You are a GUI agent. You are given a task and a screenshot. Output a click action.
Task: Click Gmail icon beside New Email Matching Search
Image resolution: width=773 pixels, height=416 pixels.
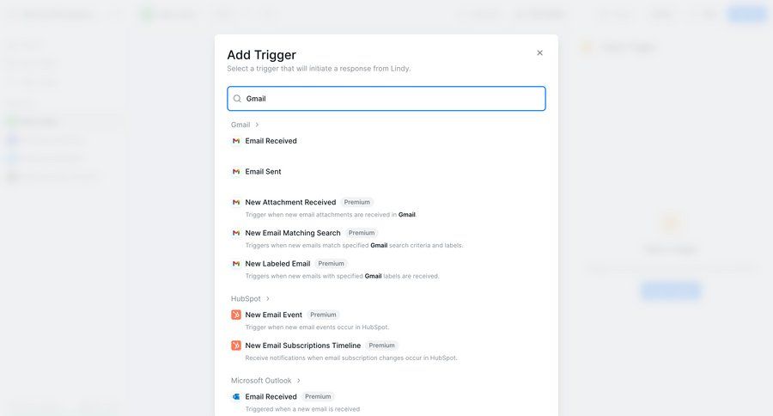pos(236,233)
